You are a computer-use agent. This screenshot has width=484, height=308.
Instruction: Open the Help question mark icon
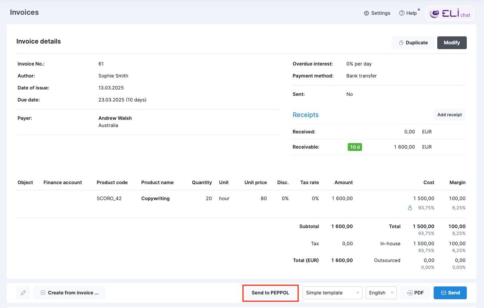coord(402,13)
